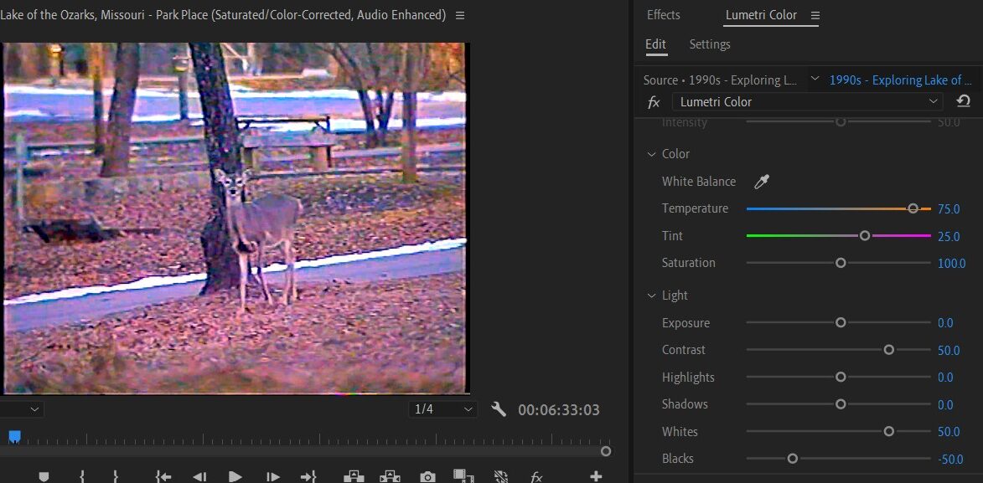
Task: Click the Blacks slider handle
Action: [x=793, y=459]
